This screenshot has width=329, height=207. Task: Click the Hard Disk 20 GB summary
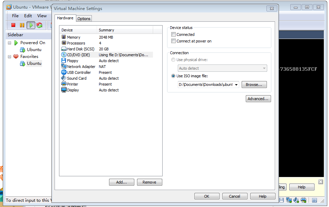click(104, 49)
